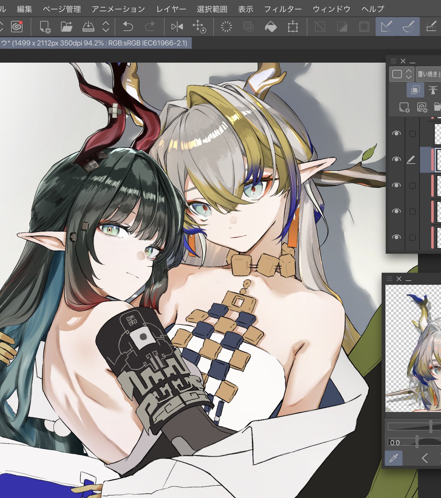Click the Clear Outside Selection icon
This screenshot has height=498, width=441.
[x=249, y=27]
